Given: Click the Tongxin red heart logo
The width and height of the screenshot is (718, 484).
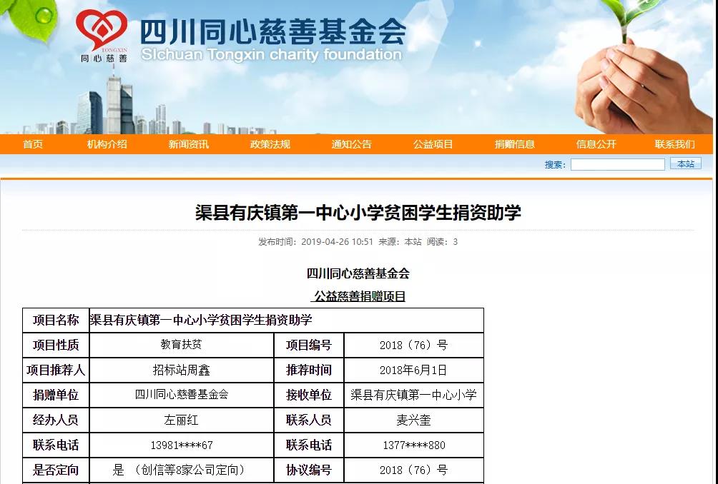Looking at the screenshot, I should 101,34.
